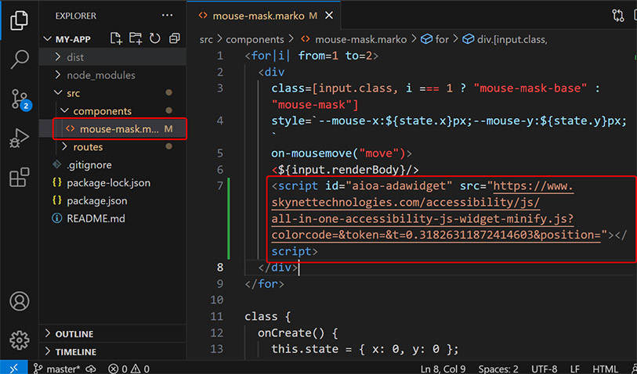Image resolution: width=637 pixels, height=374 pixels.
Task: Open Source Control view with badge
Action: point(19,99)
